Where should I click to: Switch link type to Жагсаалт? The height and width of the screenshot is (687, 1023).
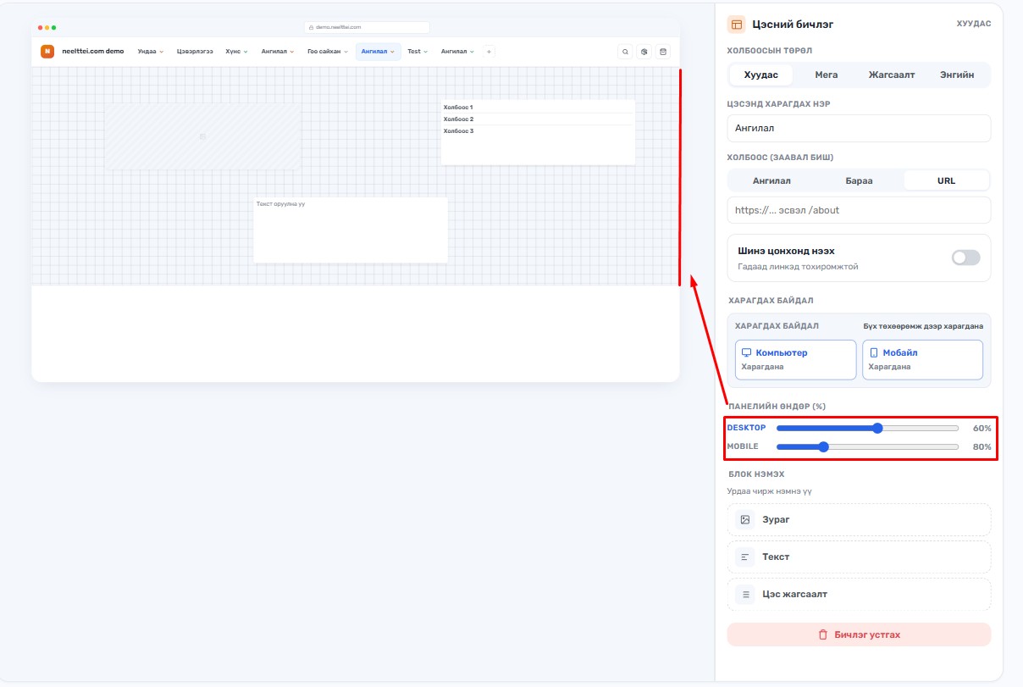coord(892,75)
